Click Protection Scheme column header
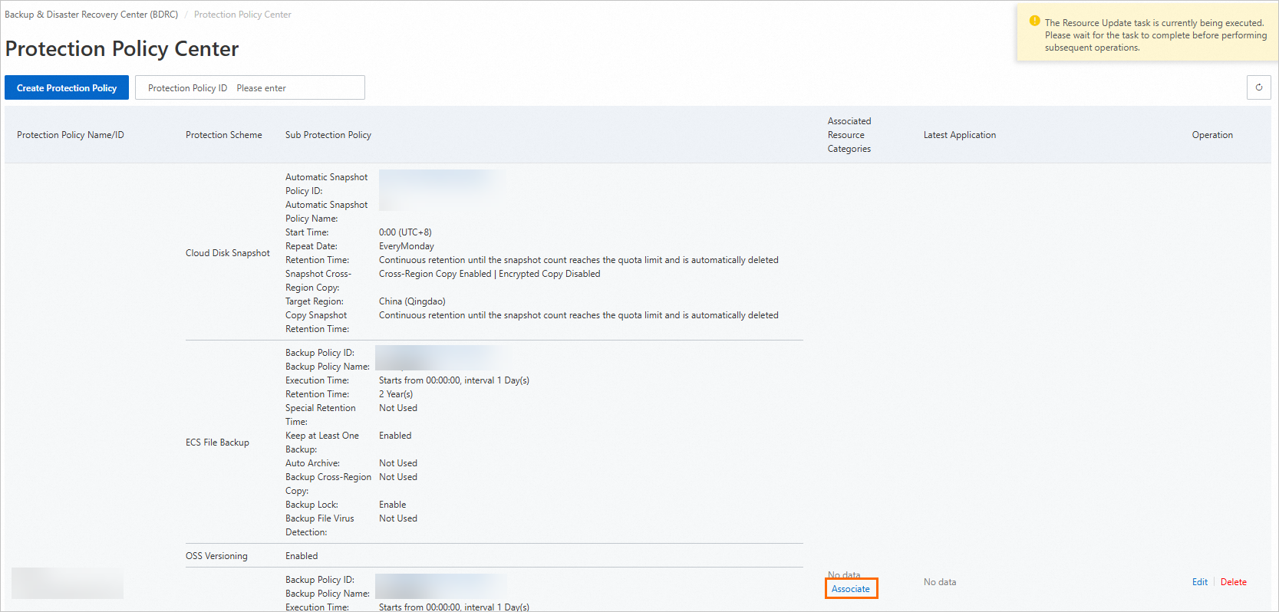The image size is (1279, 612). tap(224, 135)
